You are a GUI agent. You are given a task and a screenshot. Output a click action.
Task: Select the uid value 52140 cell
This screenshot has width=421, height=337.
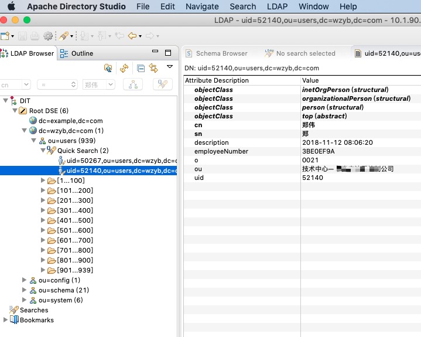click(x=361, y=178)
